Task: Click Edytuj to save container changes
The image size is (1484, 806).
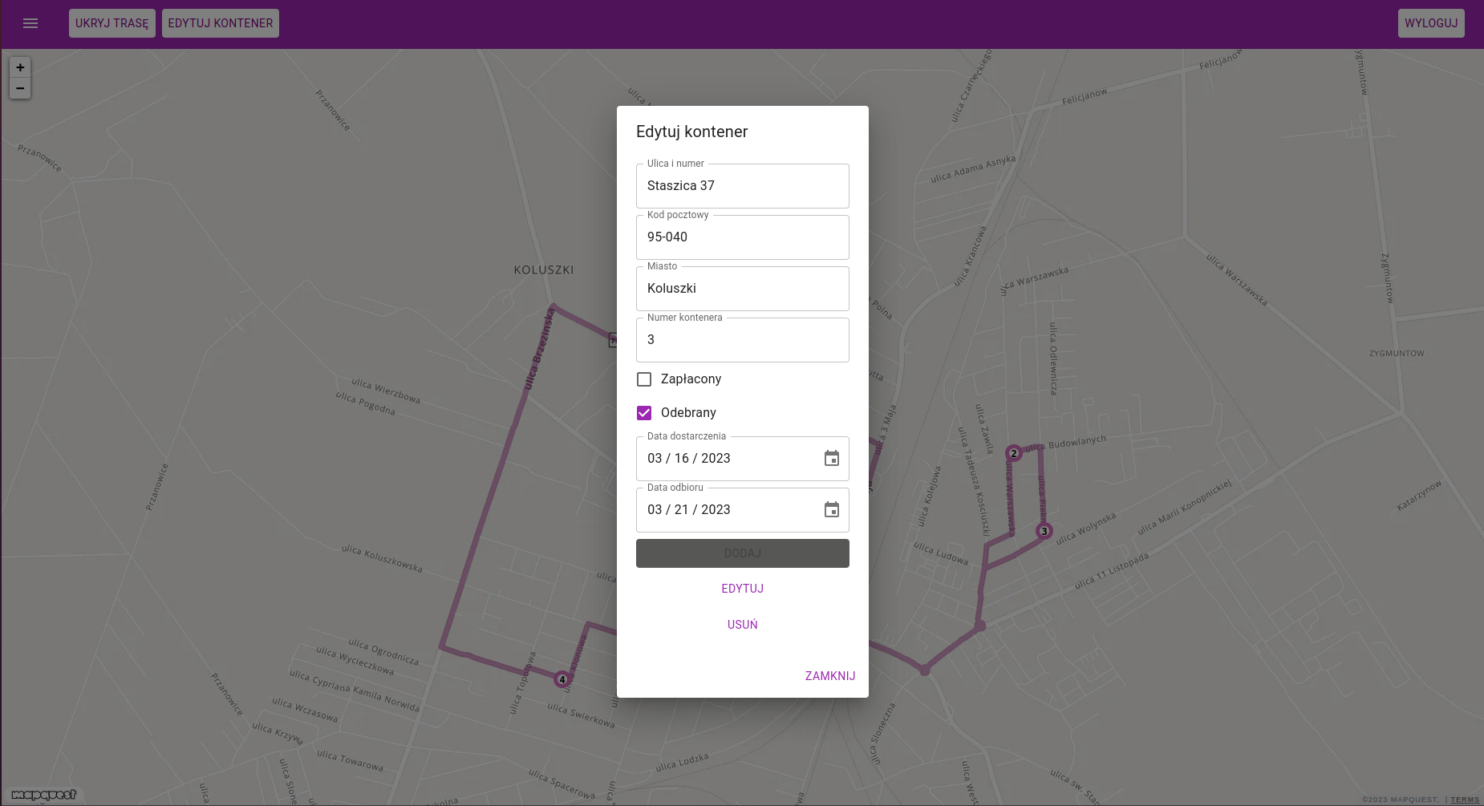Action: [x=742, y=589]
